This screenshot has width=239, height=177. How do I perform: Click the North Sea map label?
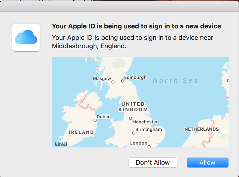click(x=175, y=80)
